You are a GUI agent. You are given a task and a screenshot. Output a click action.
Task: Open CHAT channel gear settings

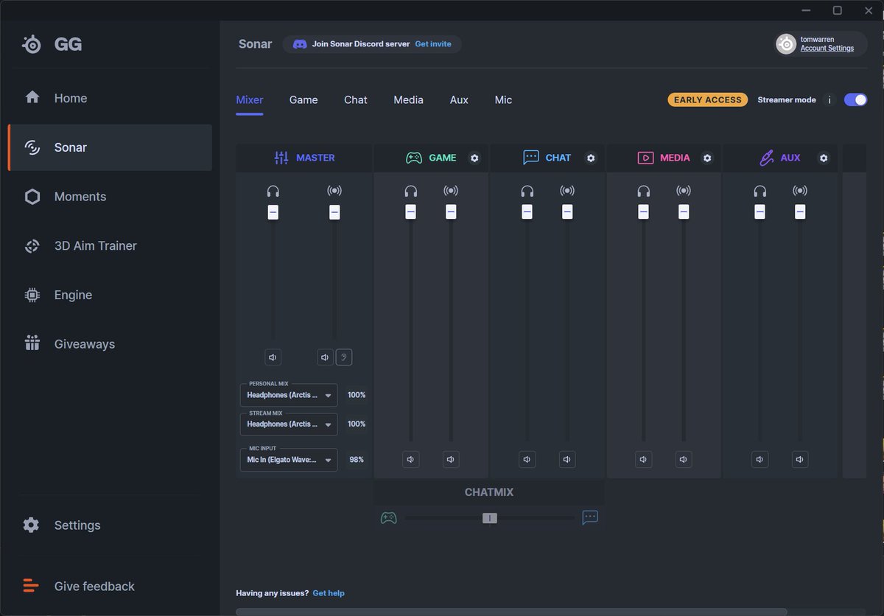591,158
